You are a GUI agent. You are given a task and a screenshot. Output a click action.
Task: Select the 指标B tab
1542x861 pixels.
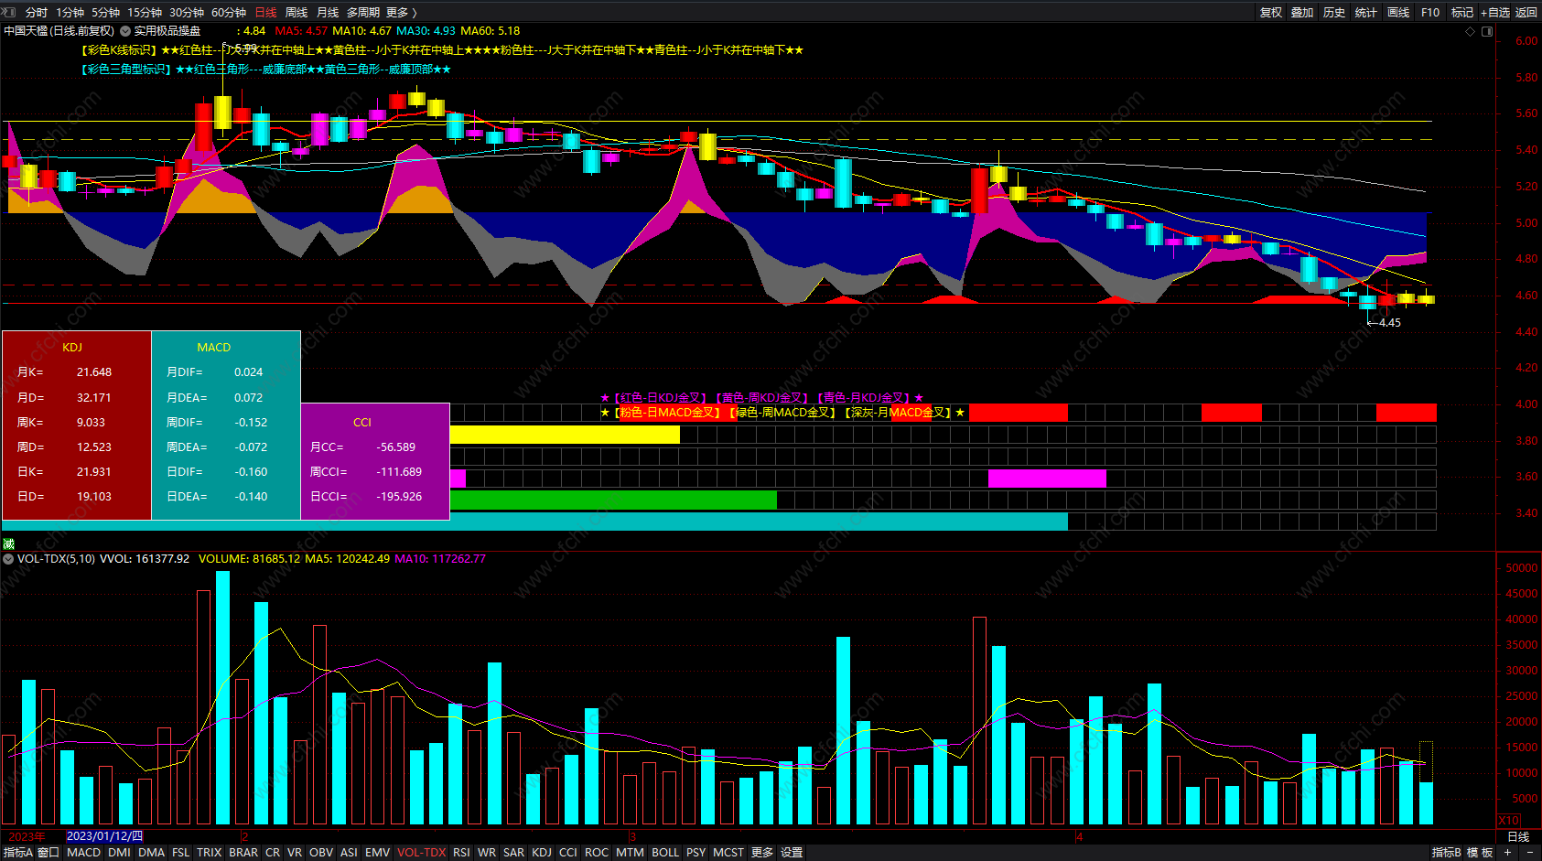(x=1447, y=852)
